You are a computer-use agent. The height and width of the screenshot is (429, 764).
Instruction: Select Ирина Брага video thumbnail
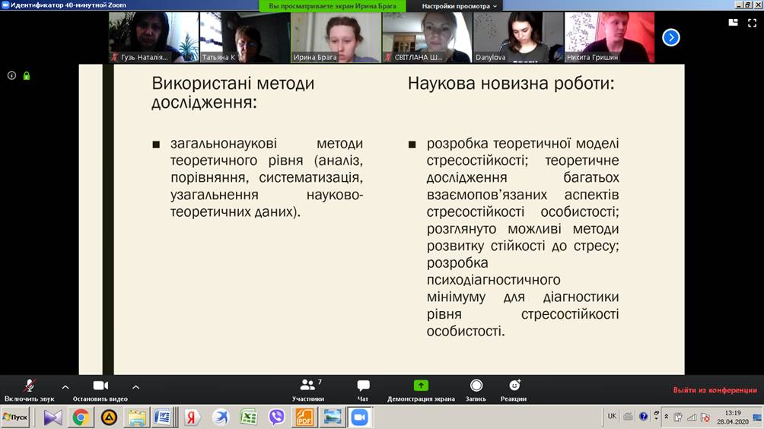point(336,37)
